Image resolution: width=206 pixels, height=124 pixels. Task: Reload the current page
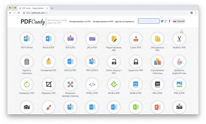pyautogui.click(x=19, y=13)
